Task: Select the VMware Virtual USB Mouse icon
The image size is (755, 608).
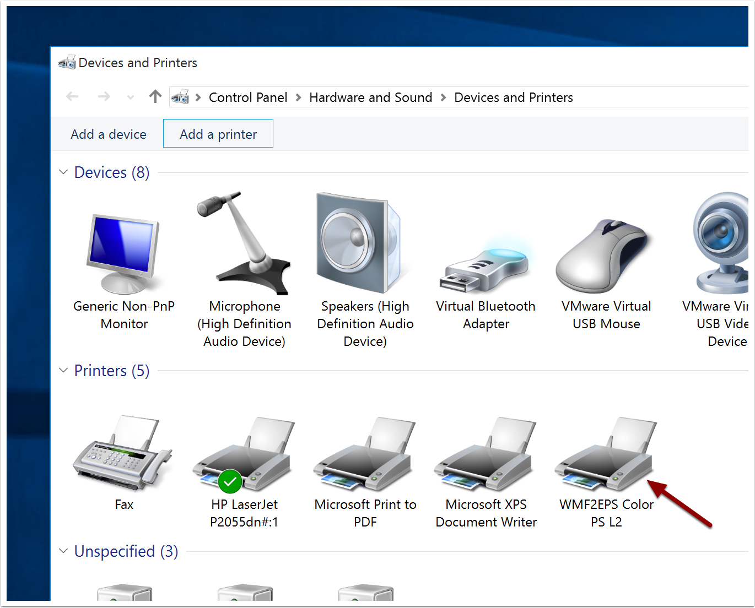Action: point(603,256)
